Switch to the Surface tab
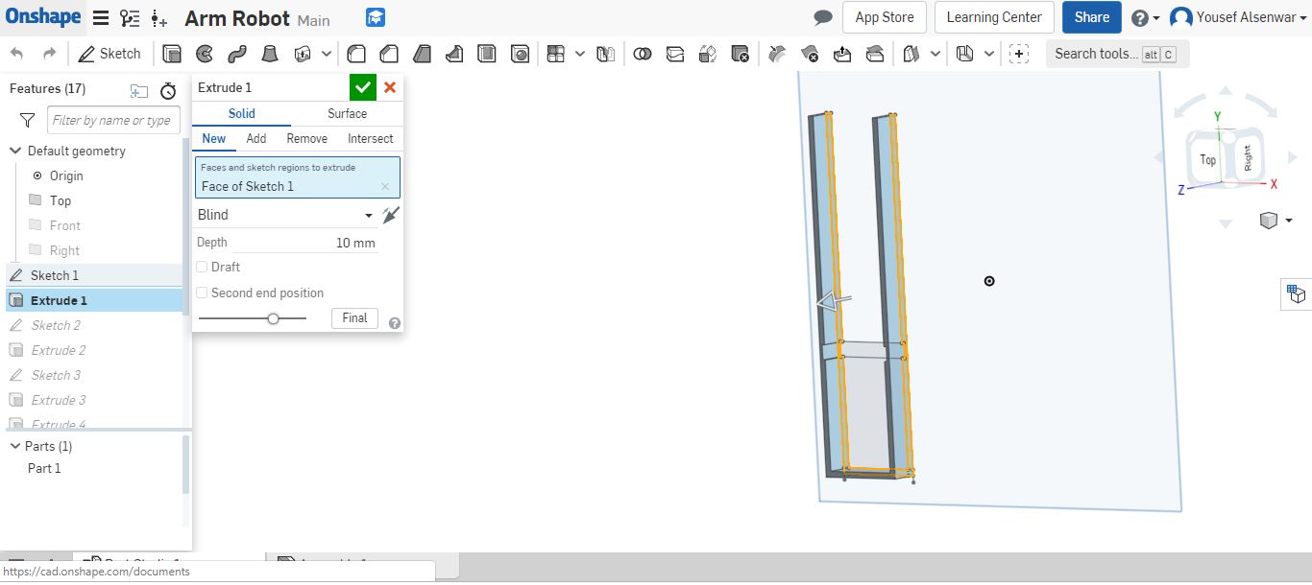 tap(347, 113)
